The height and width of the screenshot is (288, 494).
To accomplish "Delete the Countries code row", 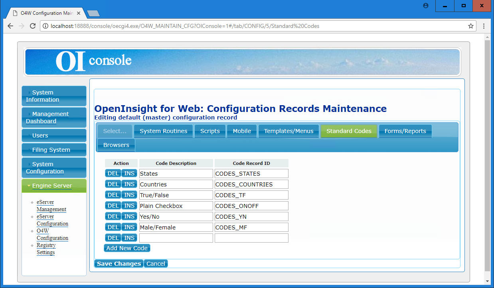I will tap(113, 184).
